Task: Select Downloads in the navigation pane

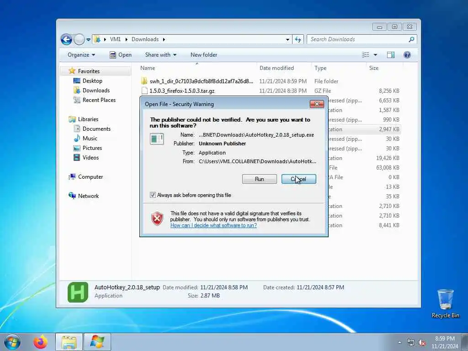Action: [x=96, y=90]
